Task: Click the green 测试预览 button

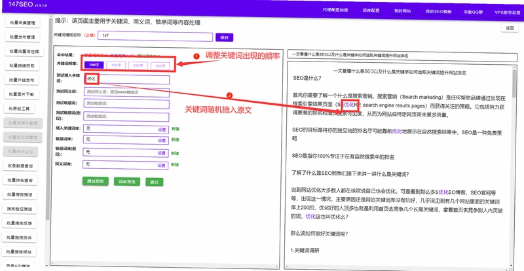Action: coord(96,181)
